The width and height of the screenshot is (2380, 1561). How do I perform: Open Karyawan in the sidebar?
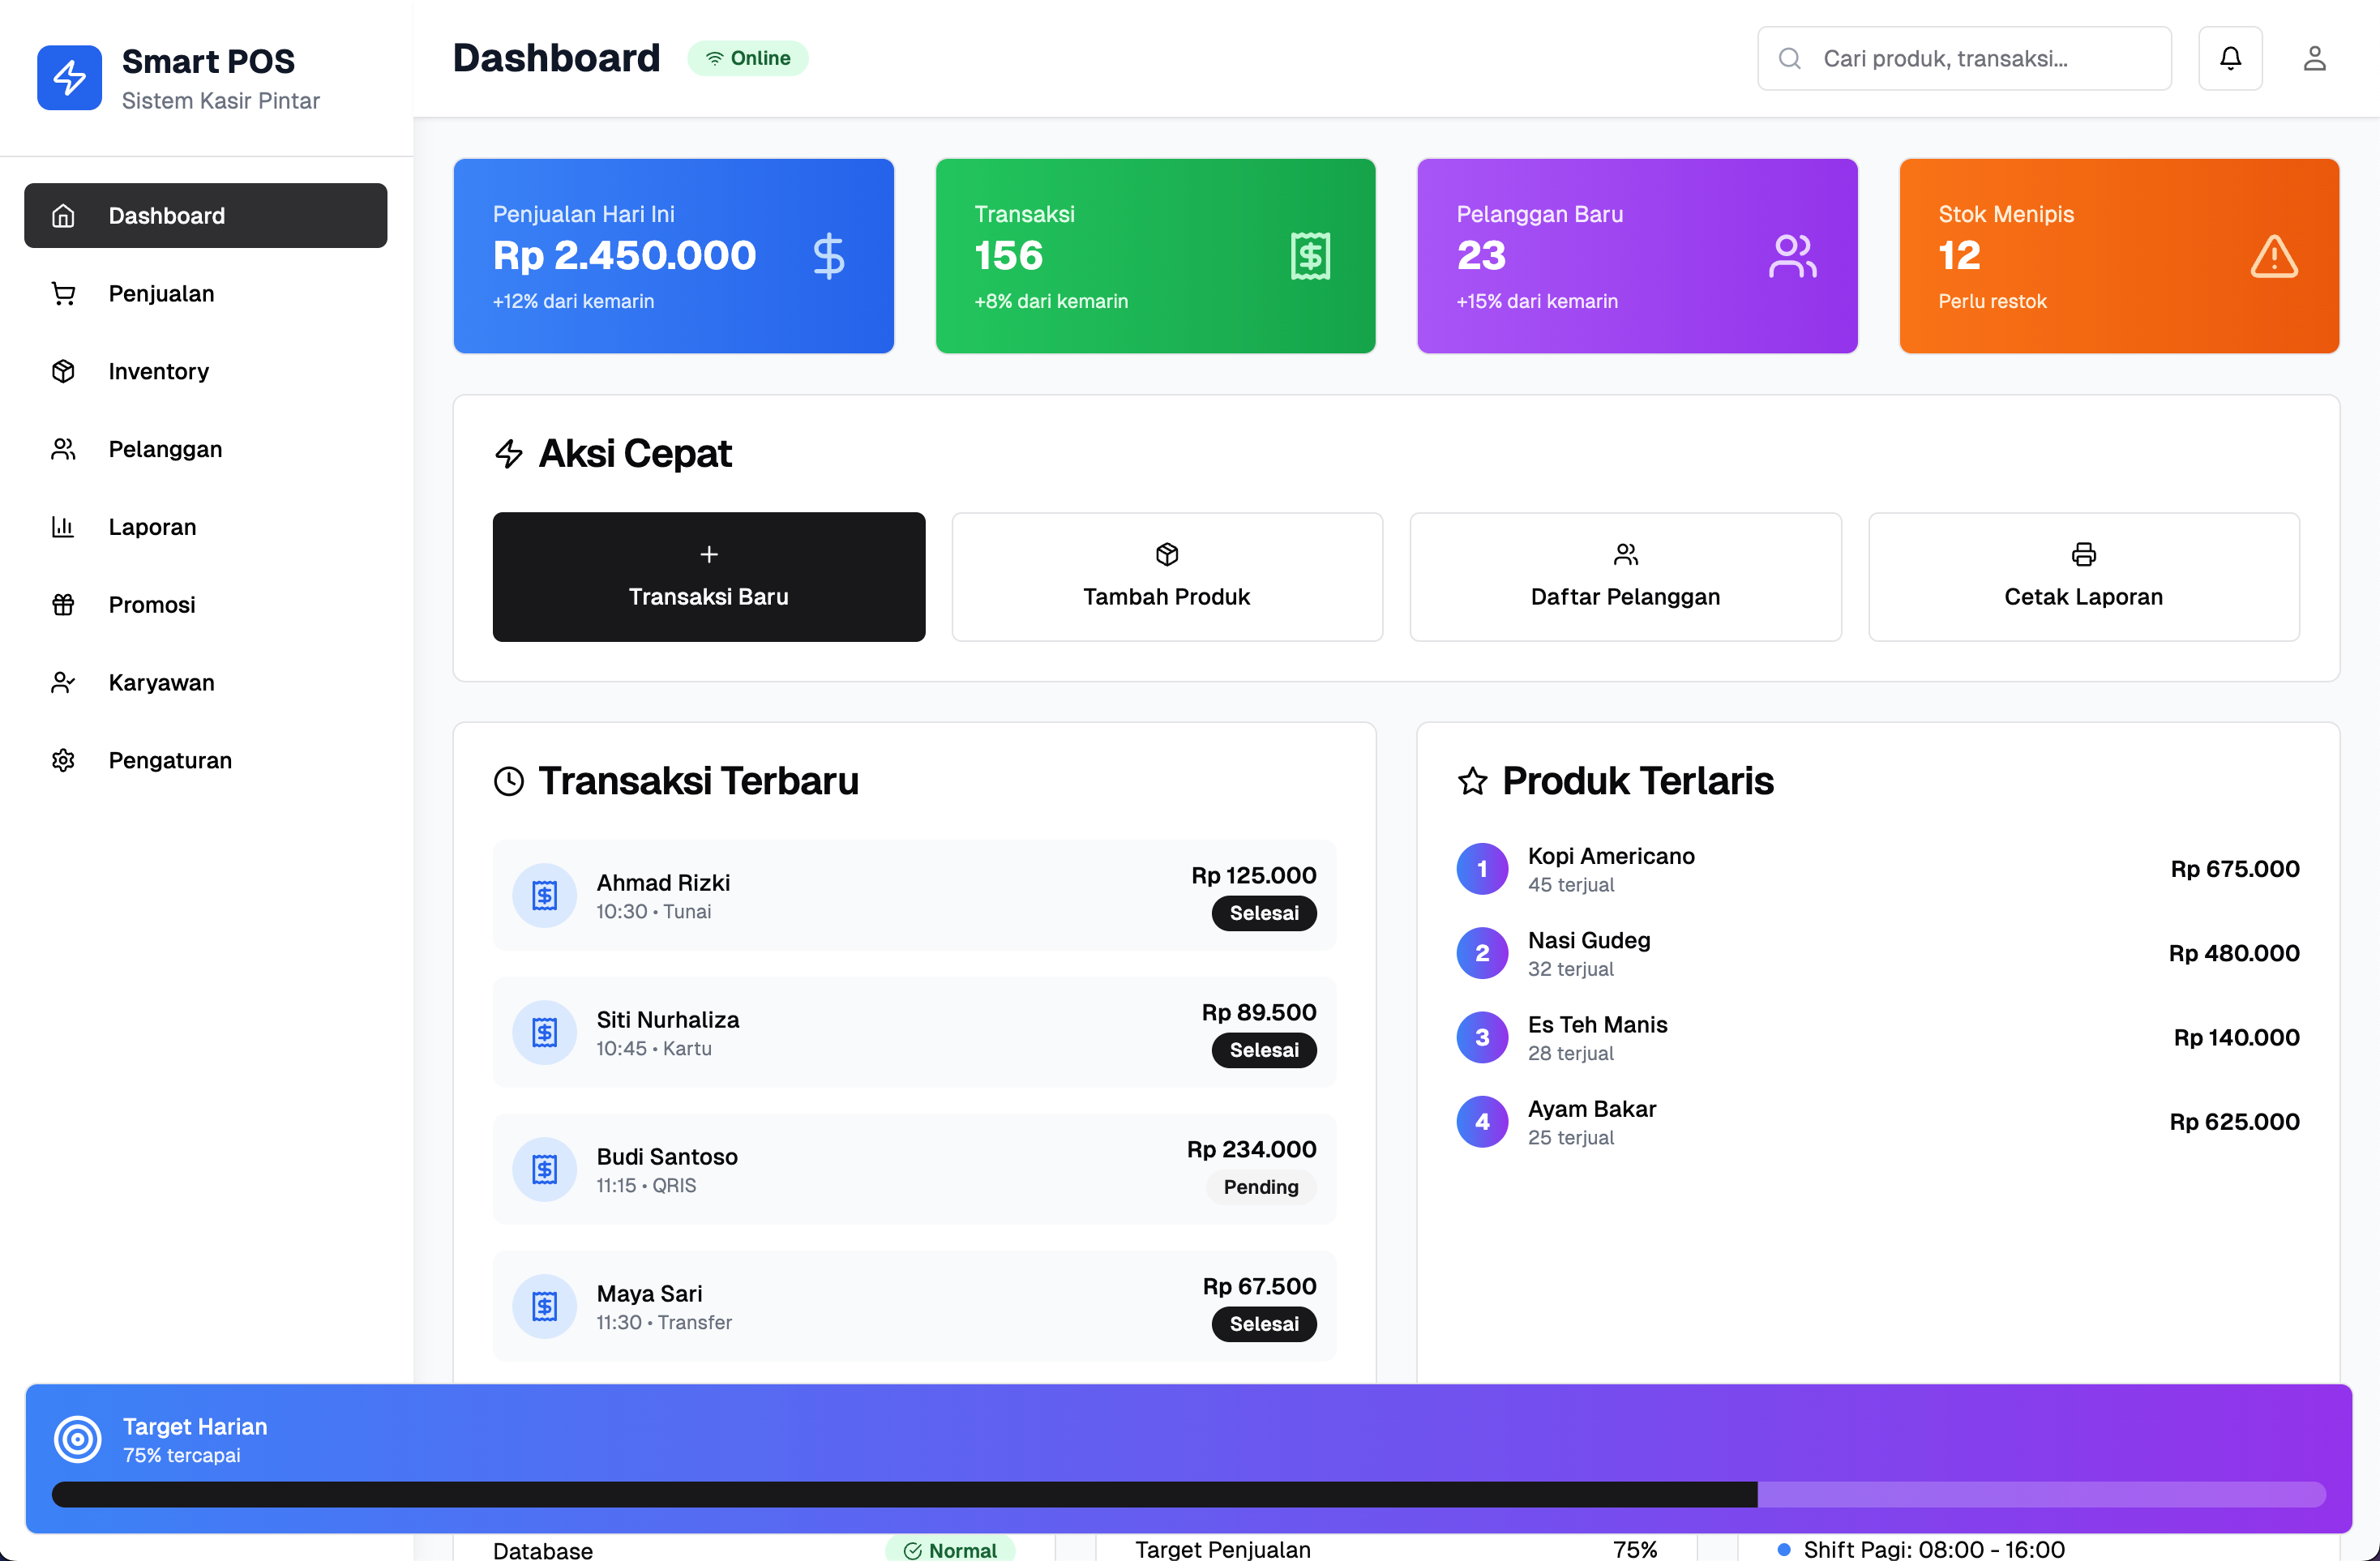[206, 683]
